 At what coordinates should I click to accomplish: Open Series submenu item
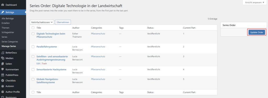[x=4, y=37]
